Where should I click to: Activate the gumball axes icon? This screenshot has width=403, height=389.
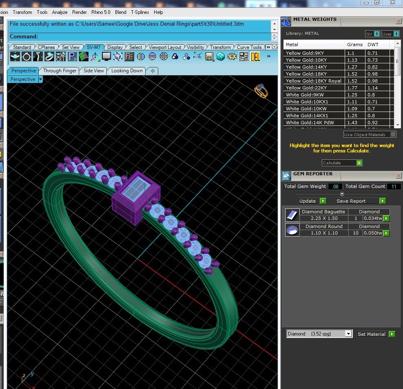(95, 56)
